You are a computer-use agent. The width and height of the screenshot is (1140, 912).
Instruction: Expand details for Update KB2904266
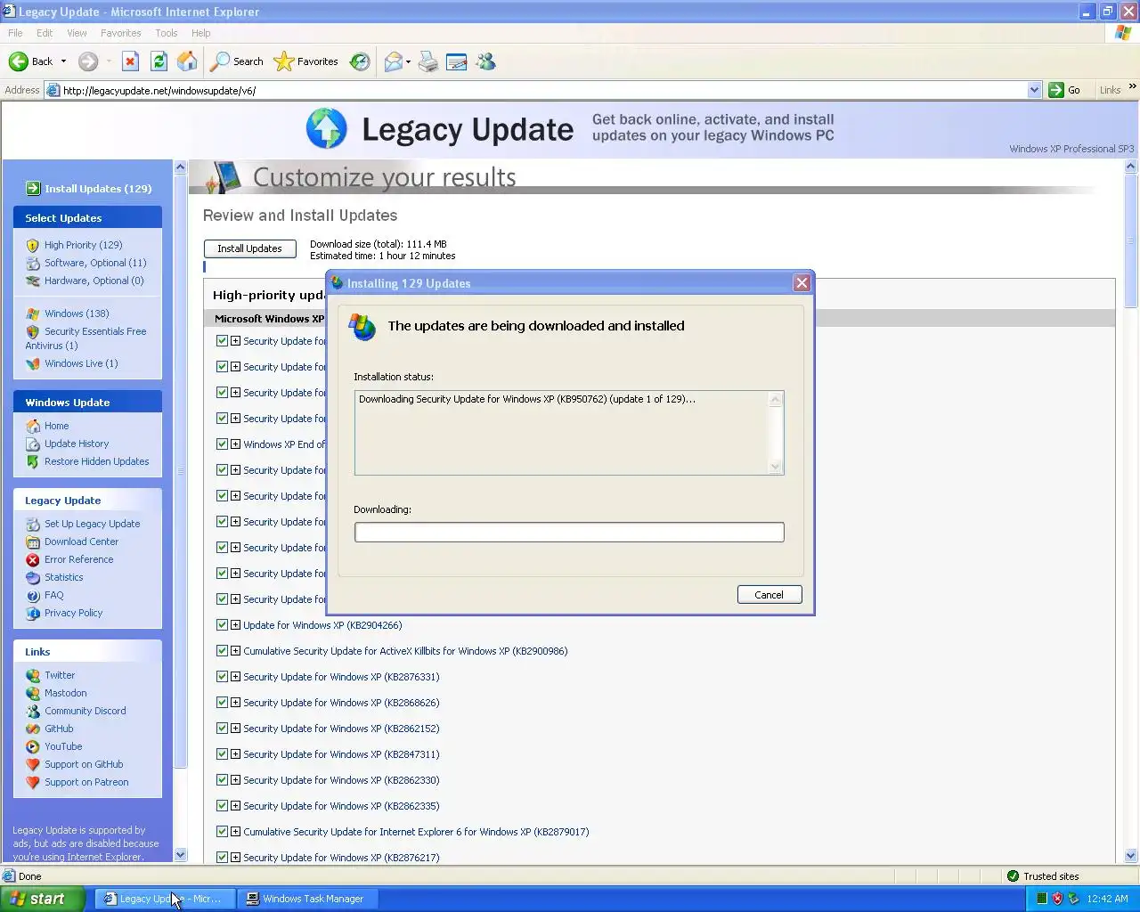pos(235,625)
